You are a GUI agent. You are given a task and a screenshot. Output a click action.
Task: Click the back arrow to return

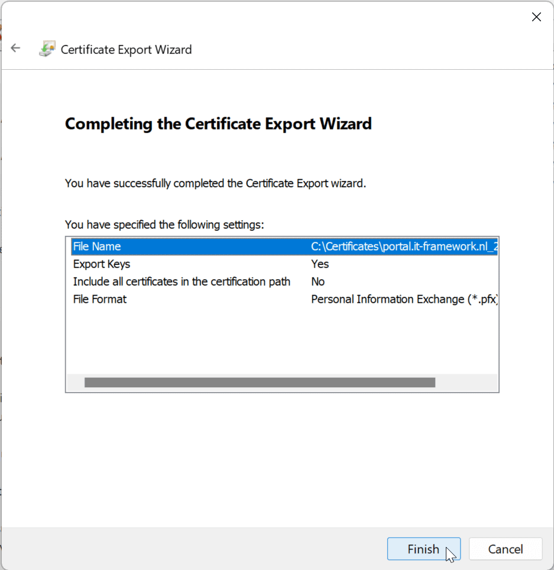(15, 48)
